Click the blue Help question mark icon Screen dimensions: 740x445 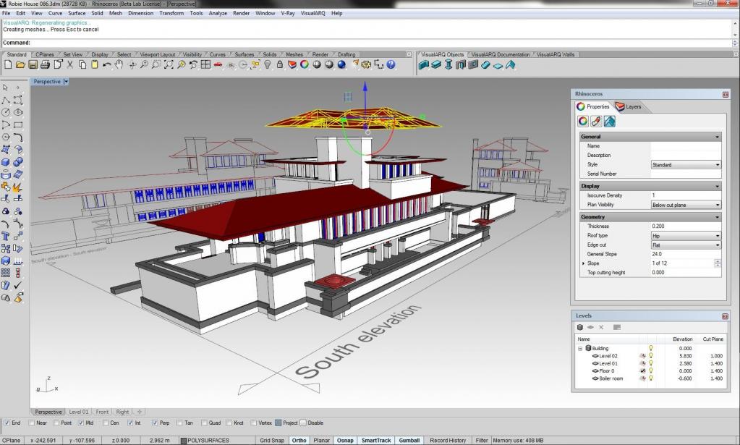[391, 64]
